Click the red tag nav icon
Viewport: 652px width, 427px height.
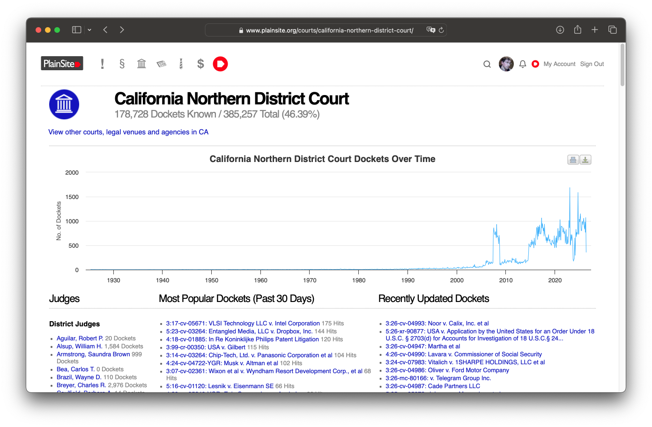click(220, 64)
